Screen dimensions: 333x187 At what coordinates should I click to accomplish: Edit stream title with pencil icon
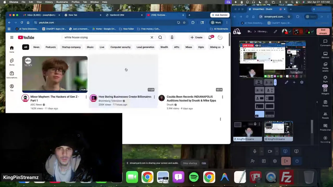(275, 32)
